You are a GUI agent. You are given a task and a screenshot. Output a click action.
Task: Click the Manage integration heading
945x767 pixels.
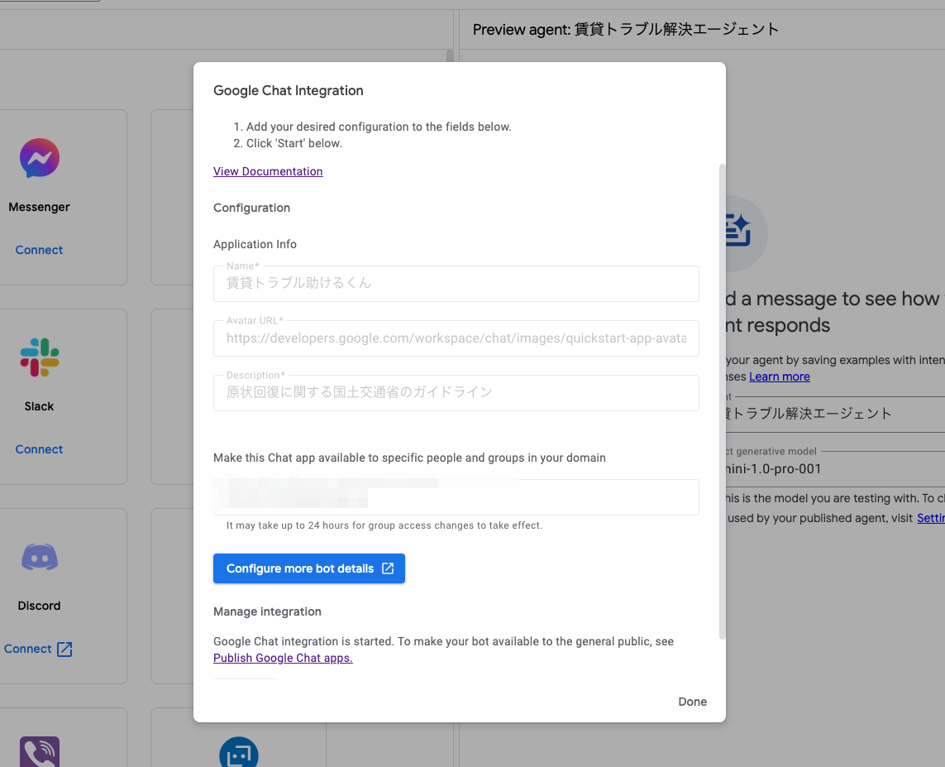click(267, 611)
